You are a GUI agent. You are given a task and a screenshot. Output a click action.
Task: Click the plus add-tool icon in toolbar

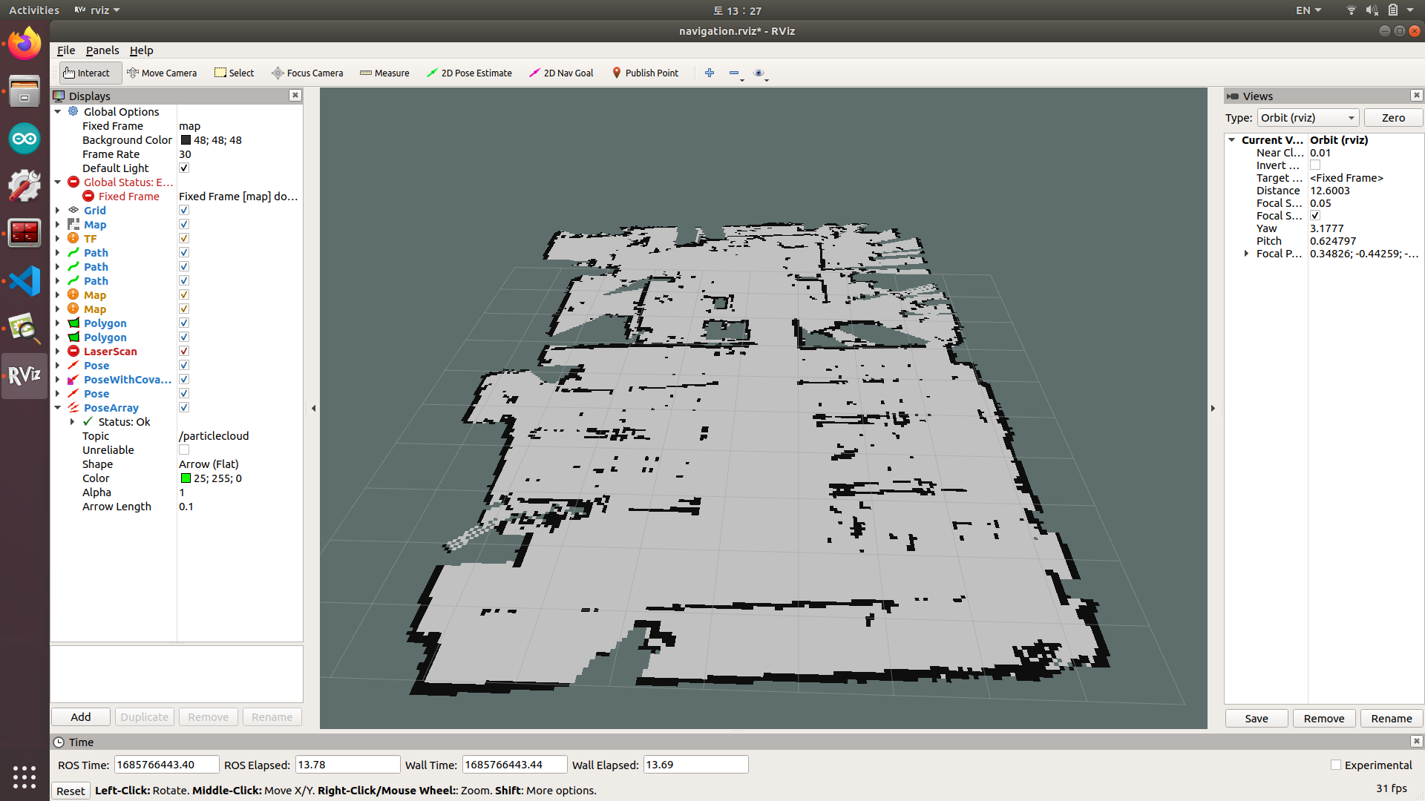pyautogui.click(x=710, y=73)
